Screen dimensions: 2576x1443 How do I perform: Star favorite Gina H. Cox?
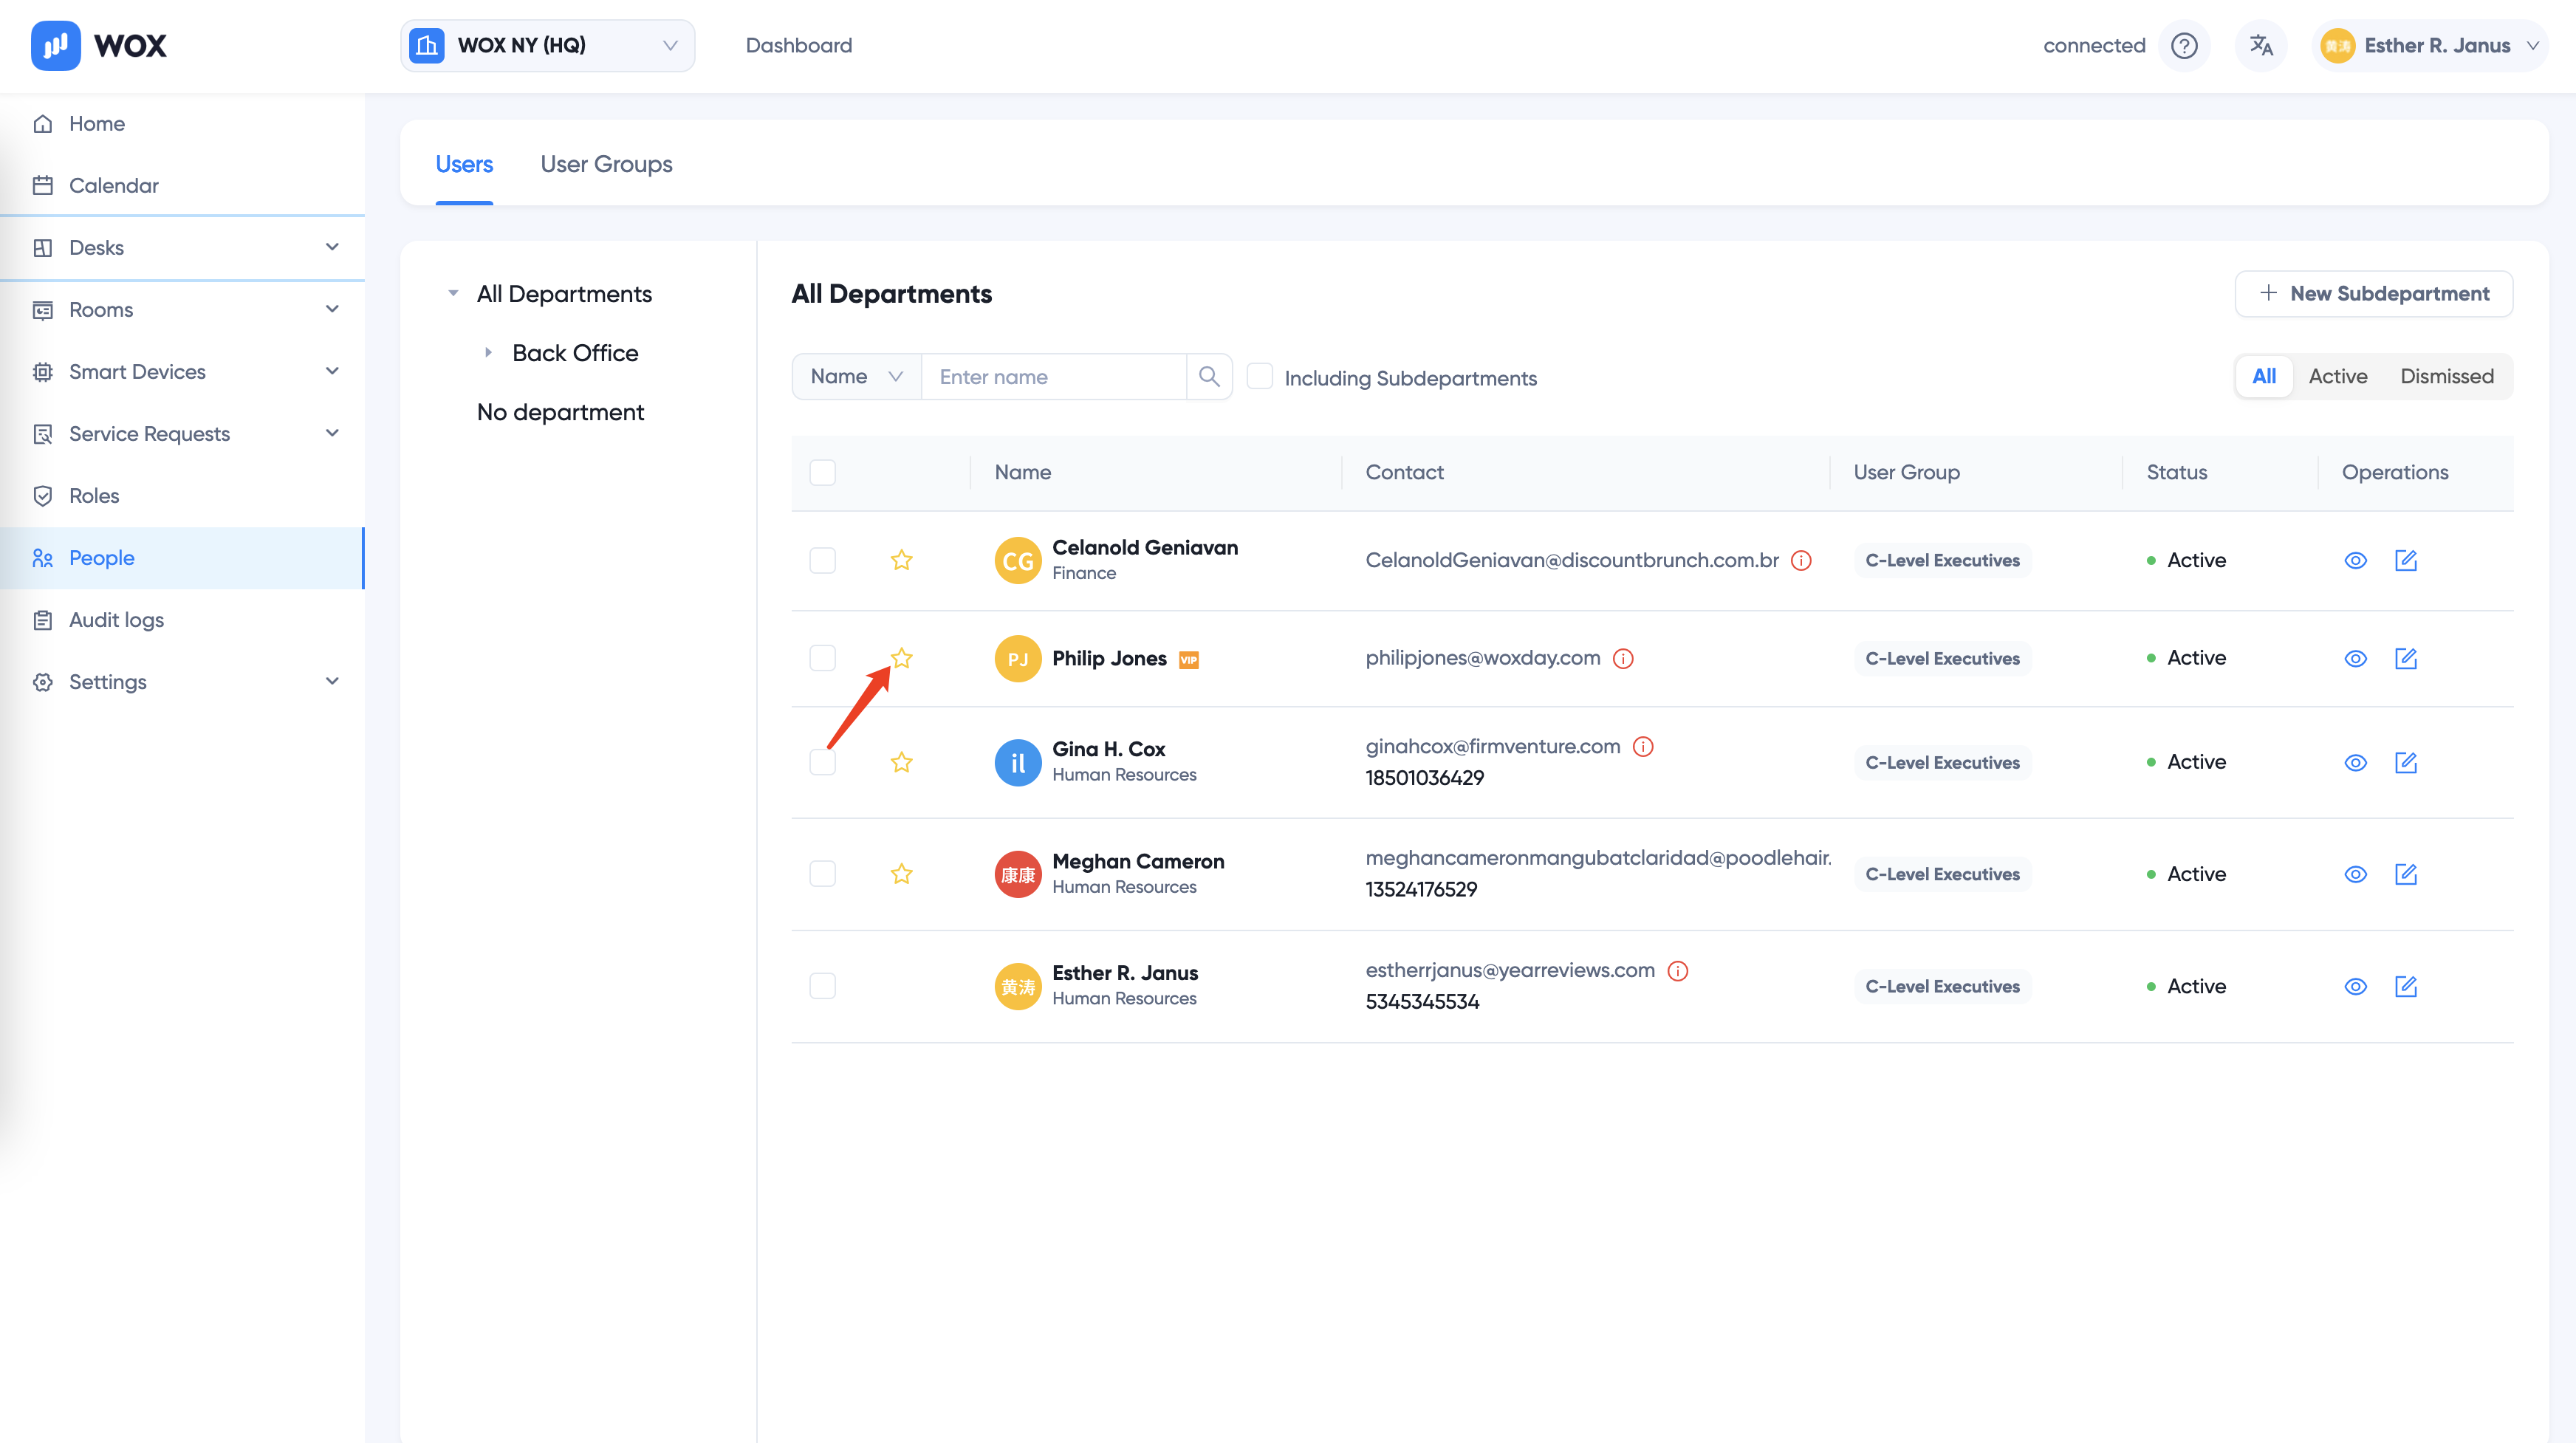tap(901, 762)
